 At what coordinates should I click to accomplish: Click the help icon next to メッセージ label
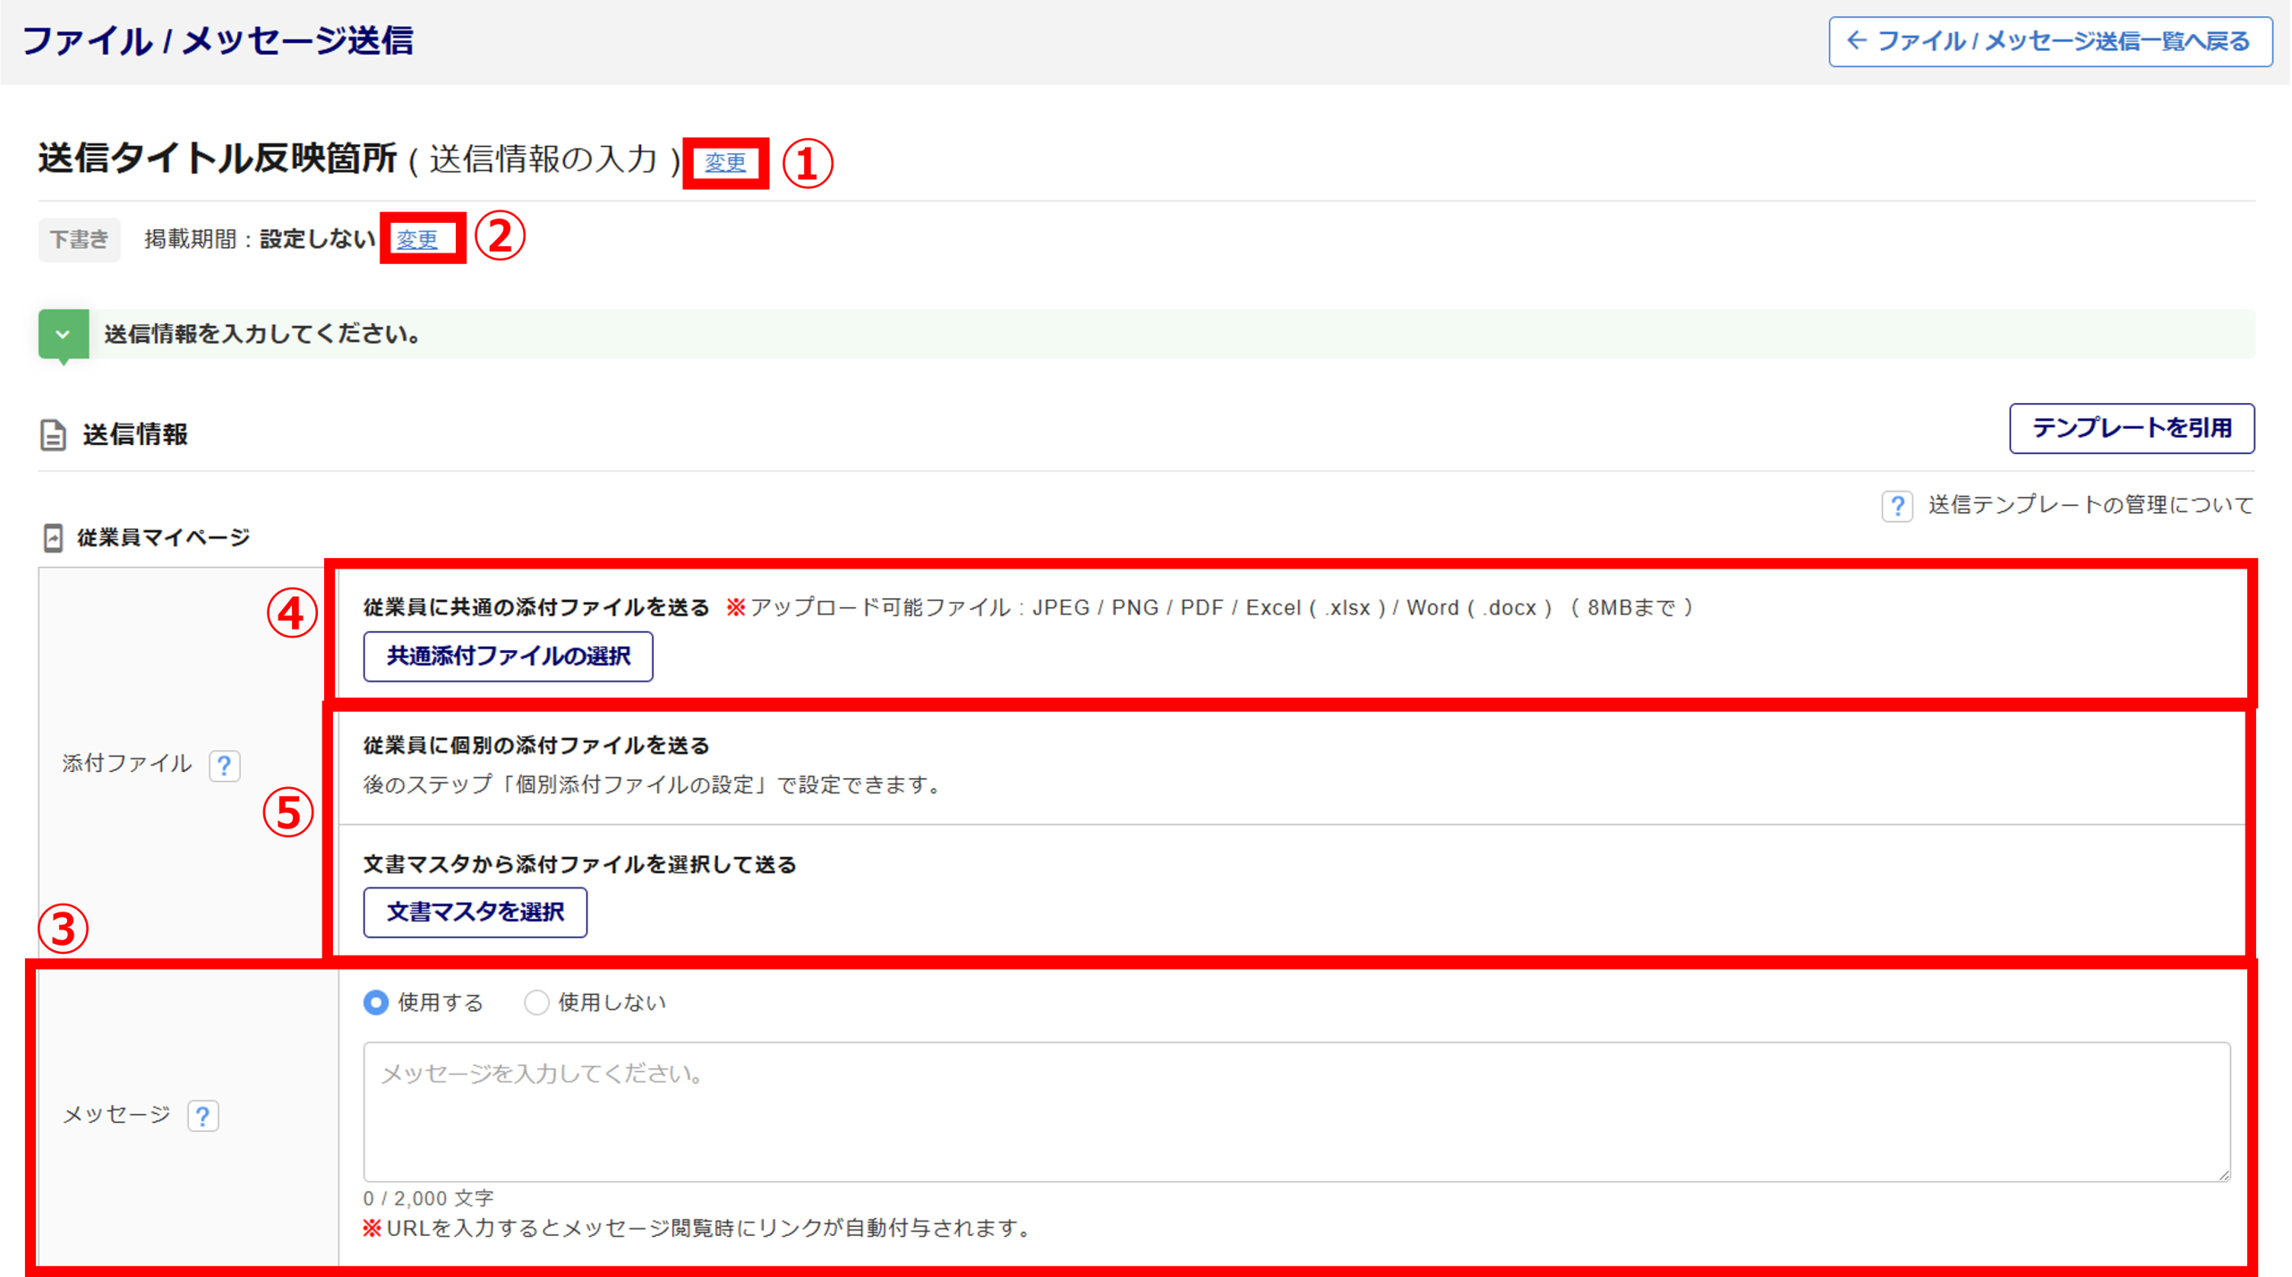(203, 1116)
